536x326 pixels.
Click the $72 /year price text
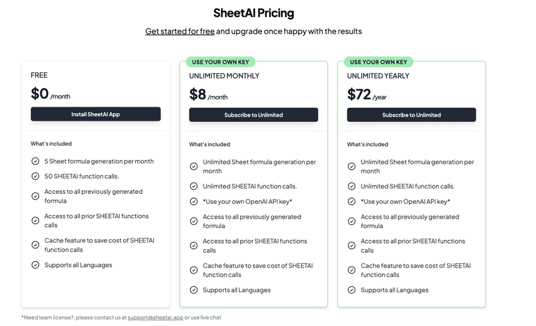coord(366,95)
